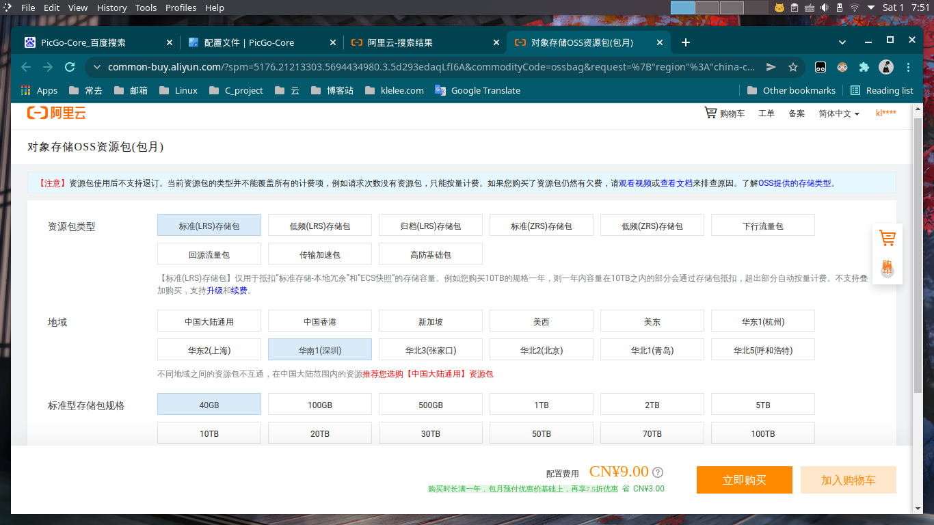This screenshot has width=934, height=525.
Task: Switch to the 配置文件 | PicGo-Core tab
Action: coord(263,42)
